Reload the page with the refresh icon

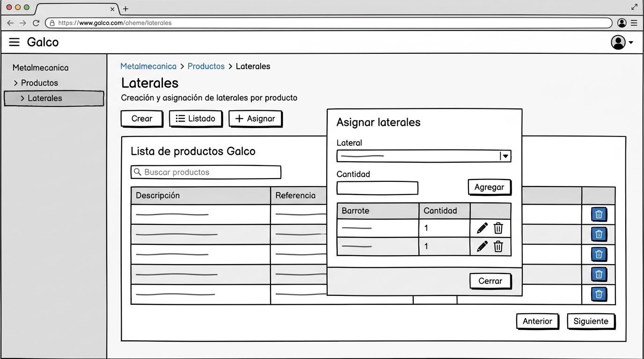pyautogui.click(x=36, y=23)
